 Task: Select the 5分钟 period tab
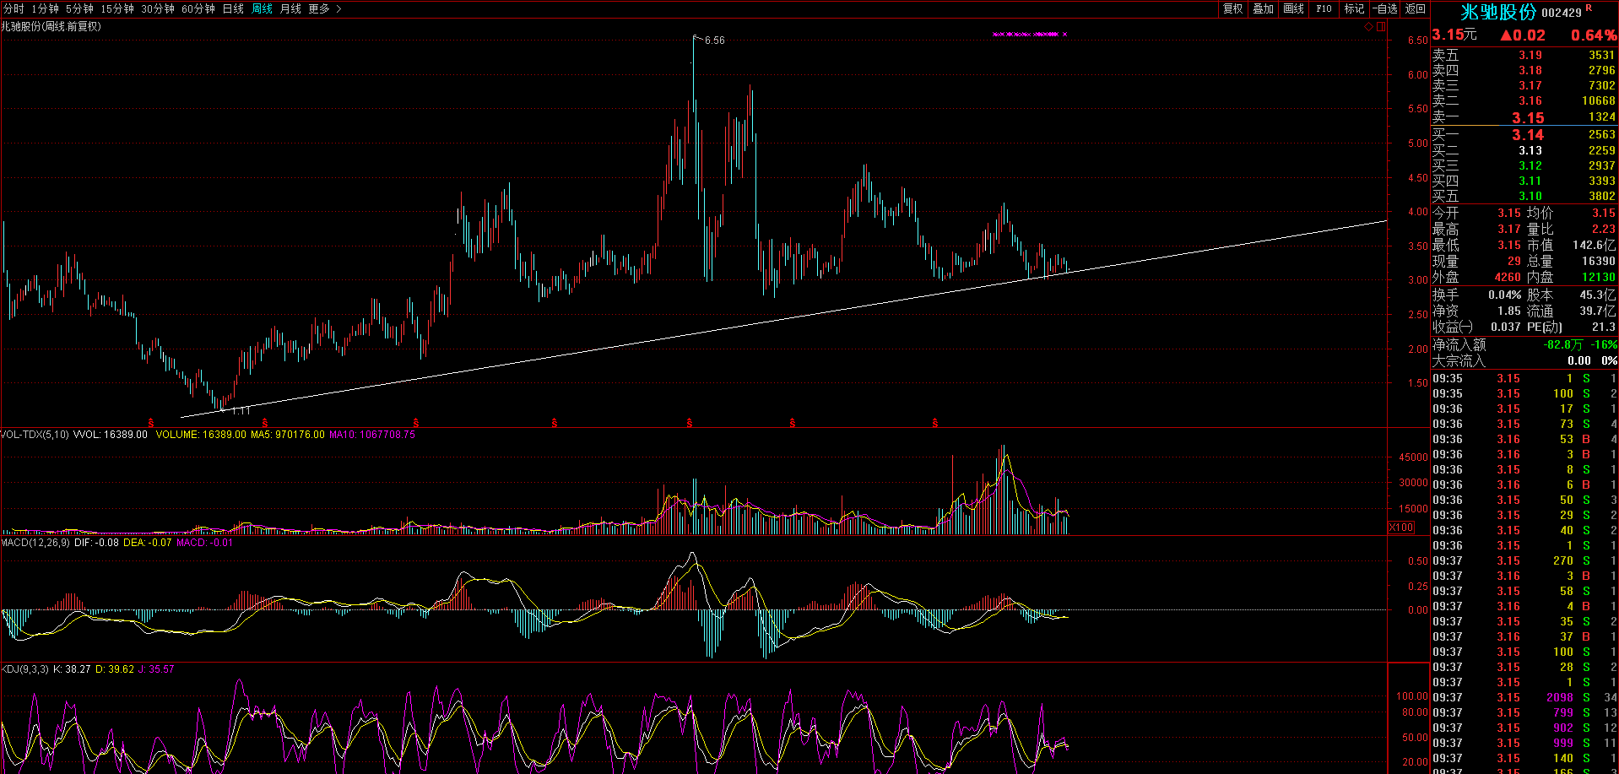[79, 8]
